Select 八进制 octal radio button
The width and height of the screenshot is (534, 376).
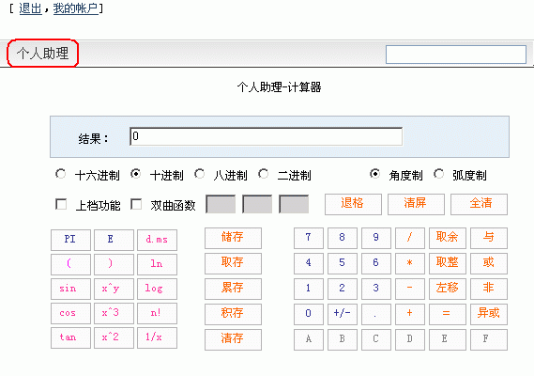(x=199, y=174)
